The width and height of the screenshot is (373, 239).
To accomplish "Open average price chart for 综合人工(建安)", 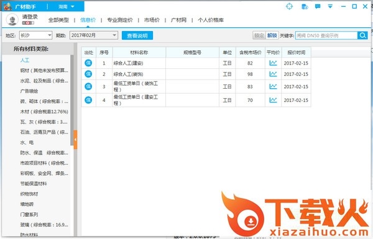I will [x=273, y=63].
